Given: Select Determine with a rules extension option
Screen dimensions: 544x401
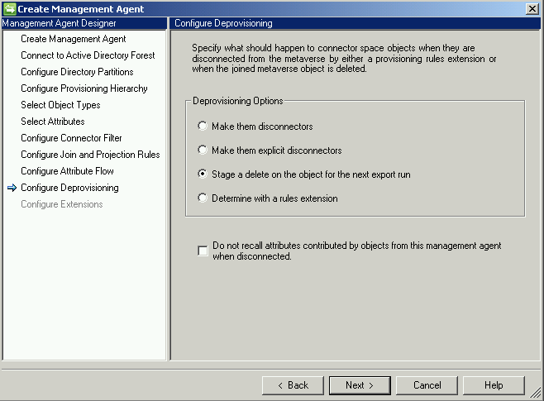Looking at the screenshot, I should click(203, 198).
